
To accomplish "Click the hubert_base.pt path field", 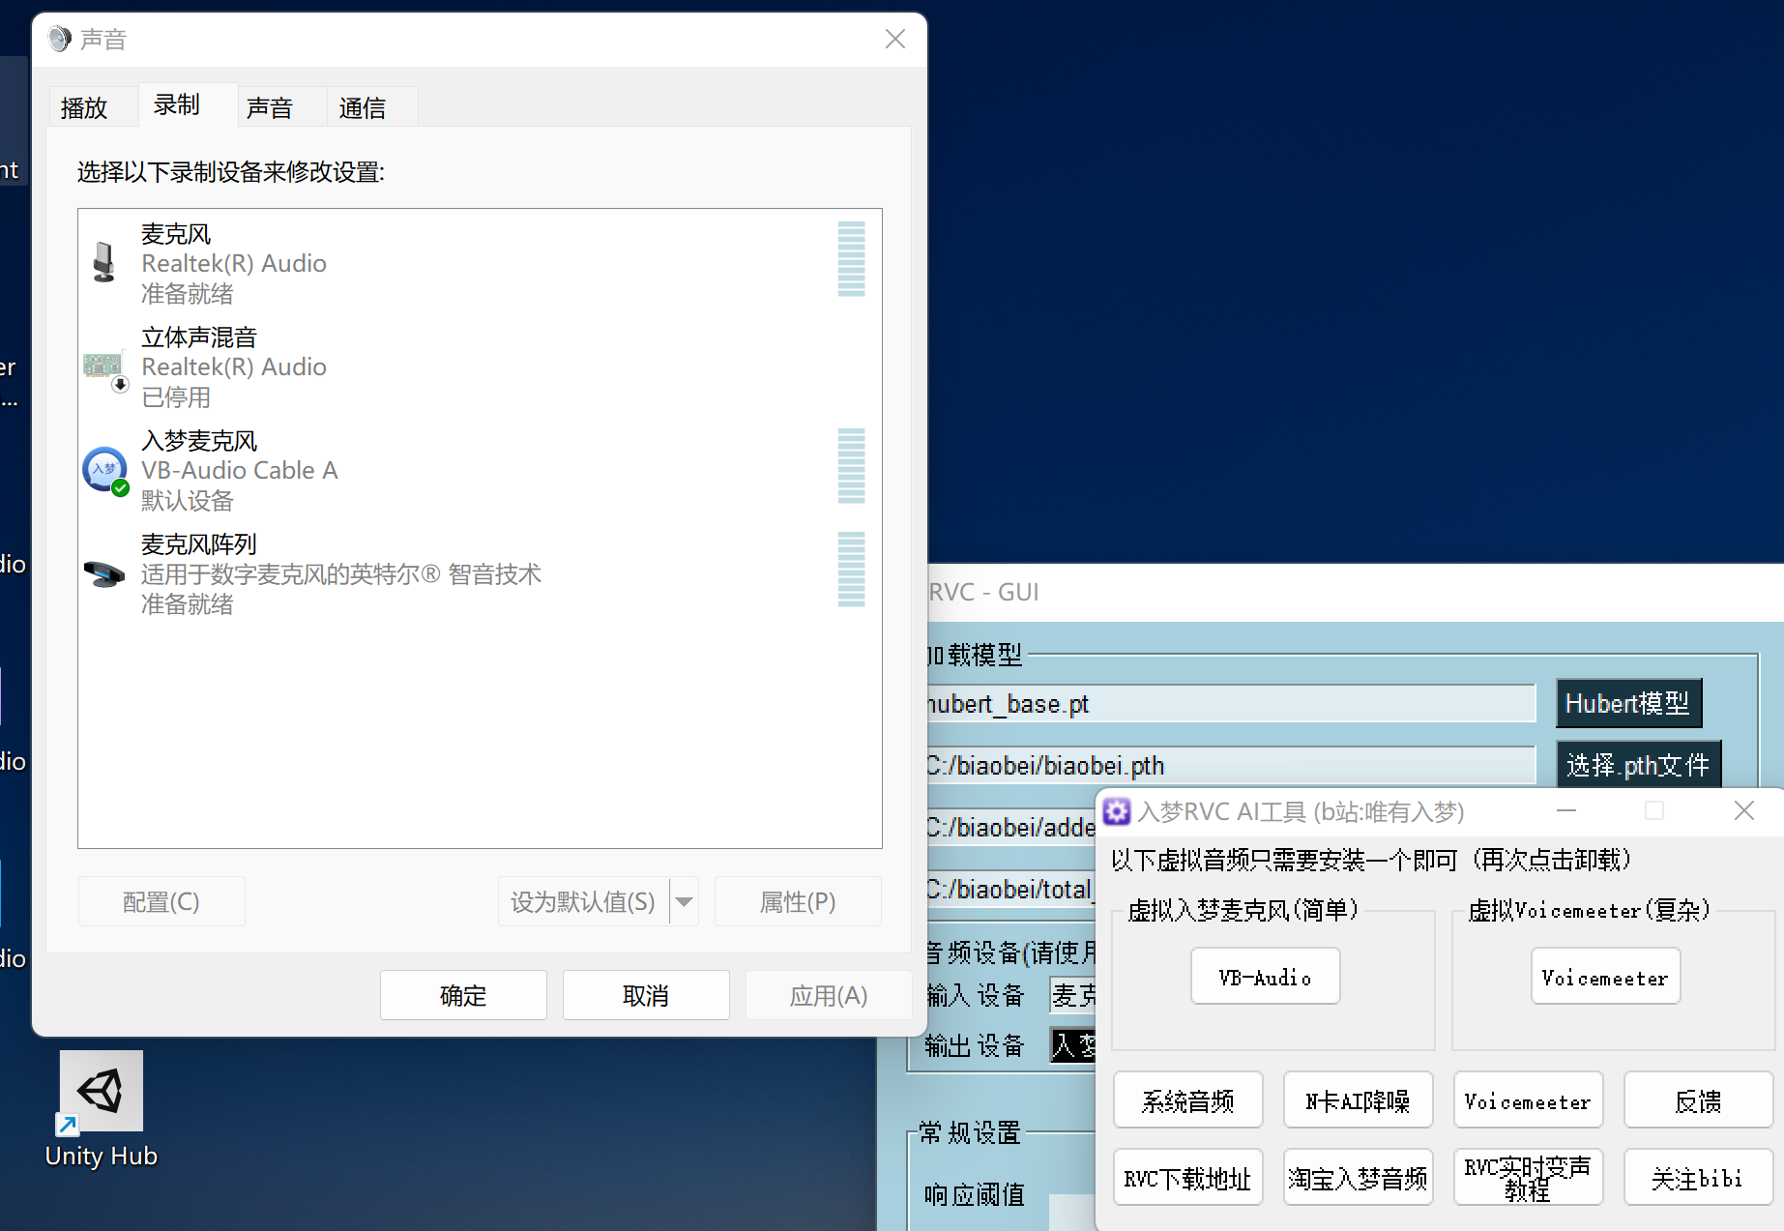I will (x=1230, y=704).
